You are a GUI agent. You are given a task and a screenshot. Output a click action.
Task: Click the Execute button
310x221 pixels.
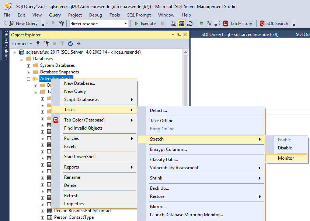(x=145, y=23)
